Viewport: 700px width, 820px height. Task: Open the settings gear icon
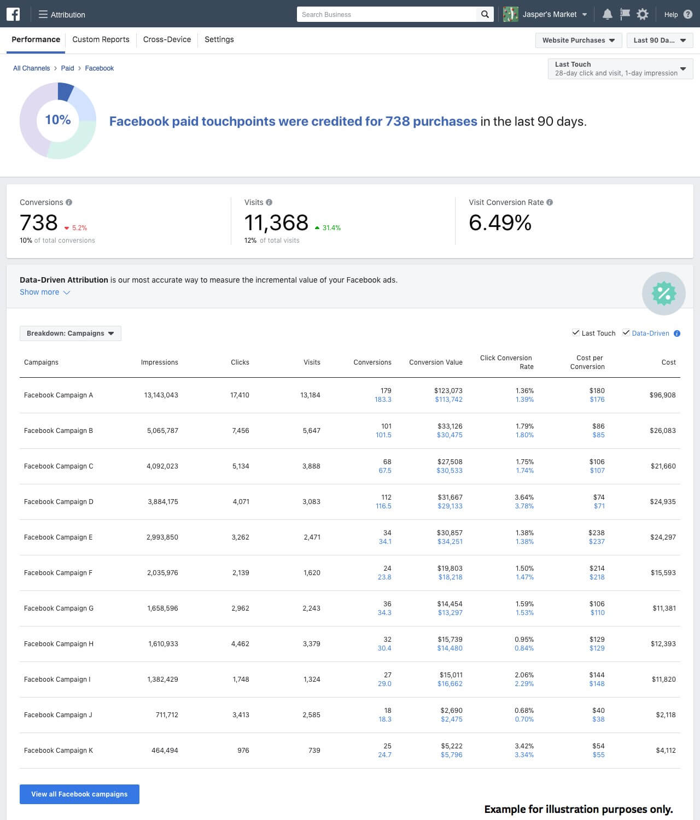[643, 15]
